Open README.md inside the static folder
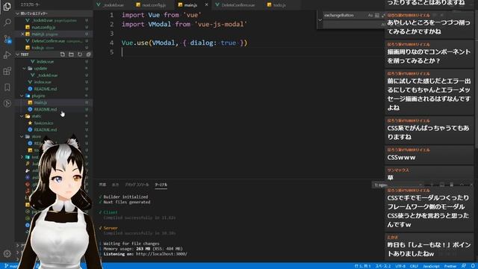The height and width of the screenshot is (269, 478). [55, 129]
